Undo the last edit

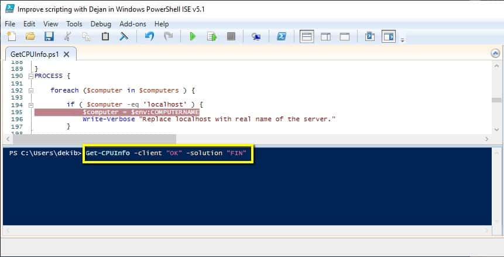149,36
